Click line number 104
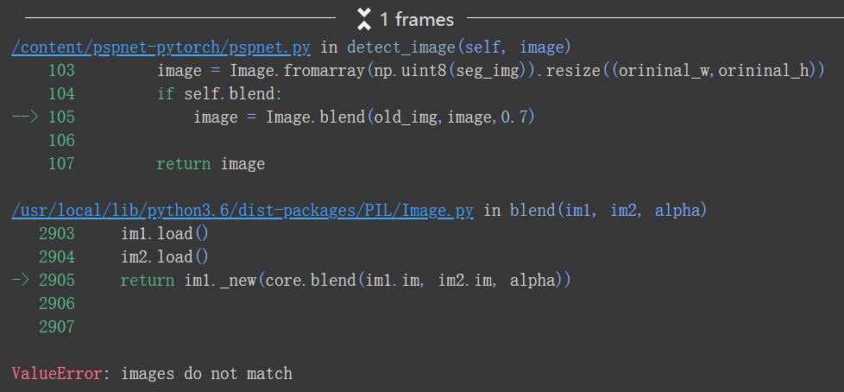Screen dimensions: 844x392 (x=61, y=93)
